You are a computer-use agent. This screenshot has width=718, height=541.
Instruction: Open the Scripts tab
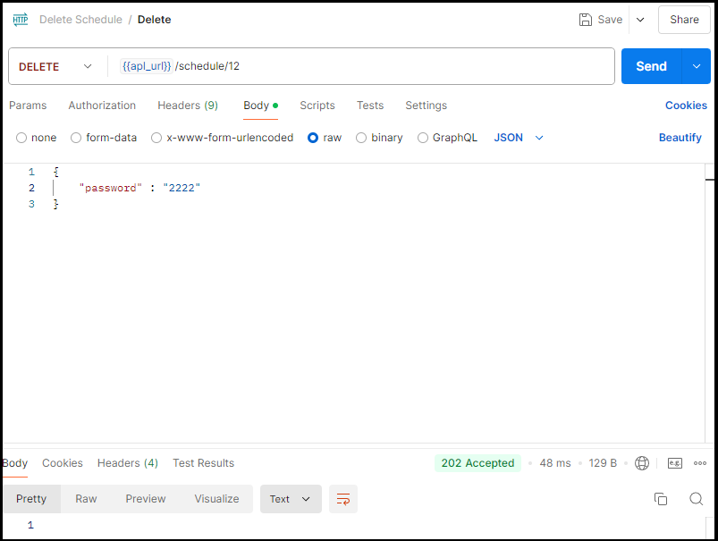tap(317, 106)
